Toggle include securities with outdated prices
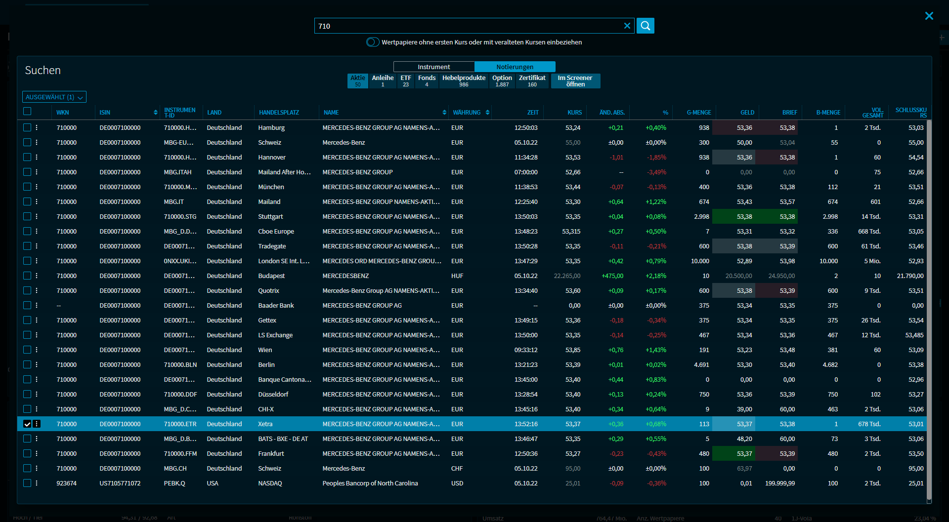The width and height of the screenshot is (949, 522). coord(373,42)
